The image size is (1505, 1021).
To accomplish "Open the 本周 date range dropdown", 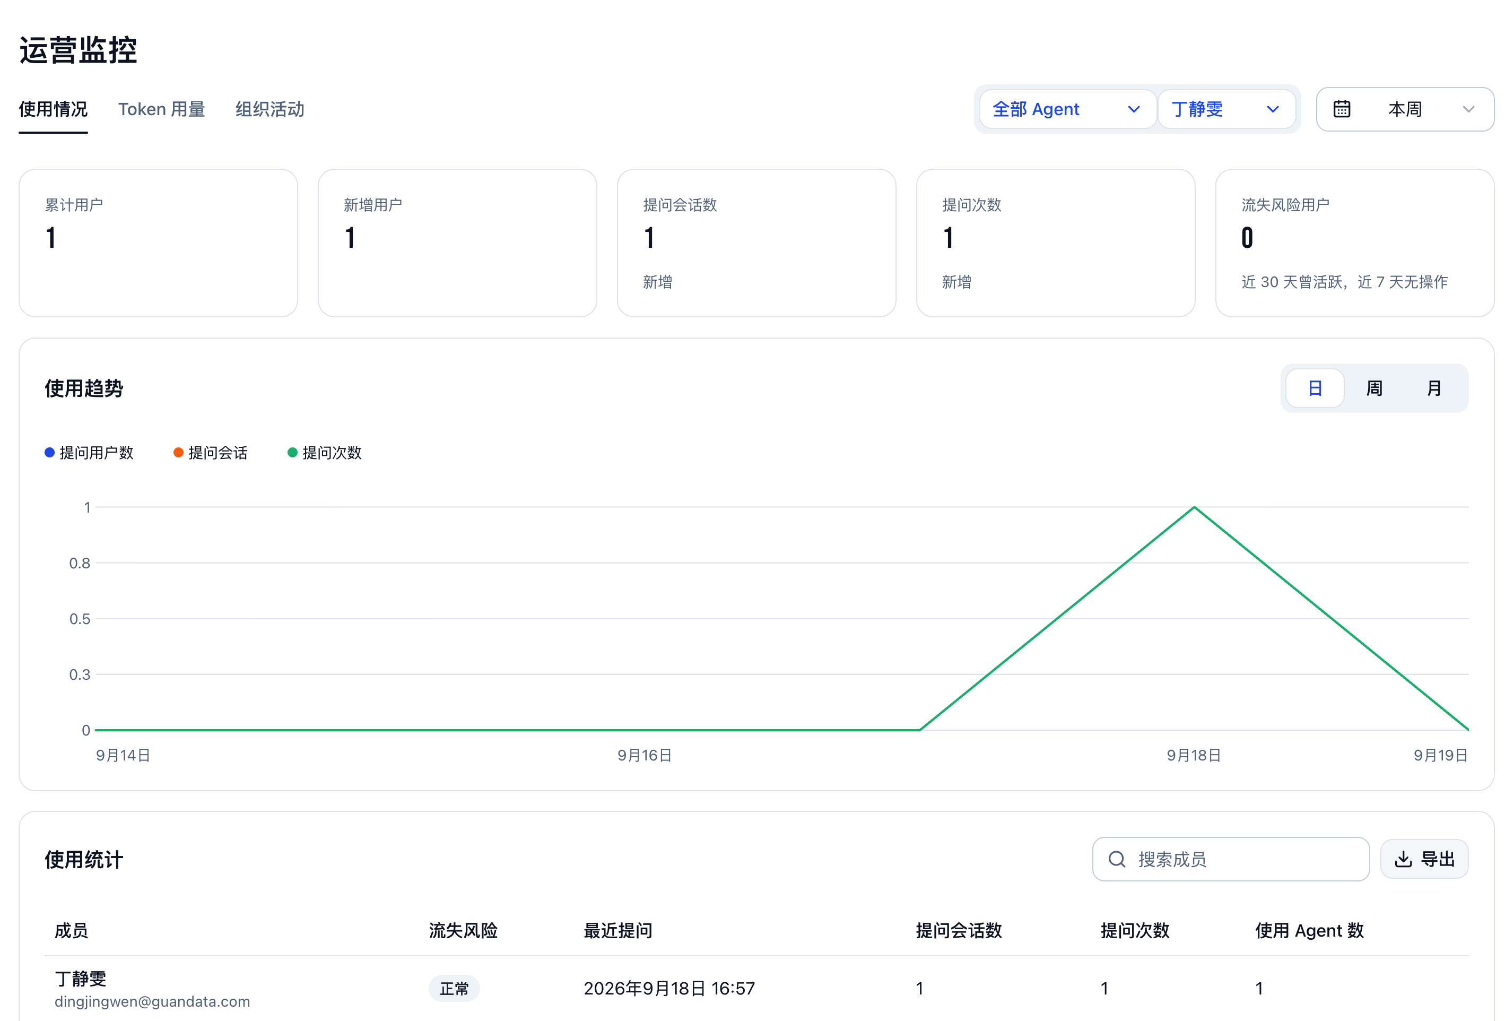I will coord(1405,109).
